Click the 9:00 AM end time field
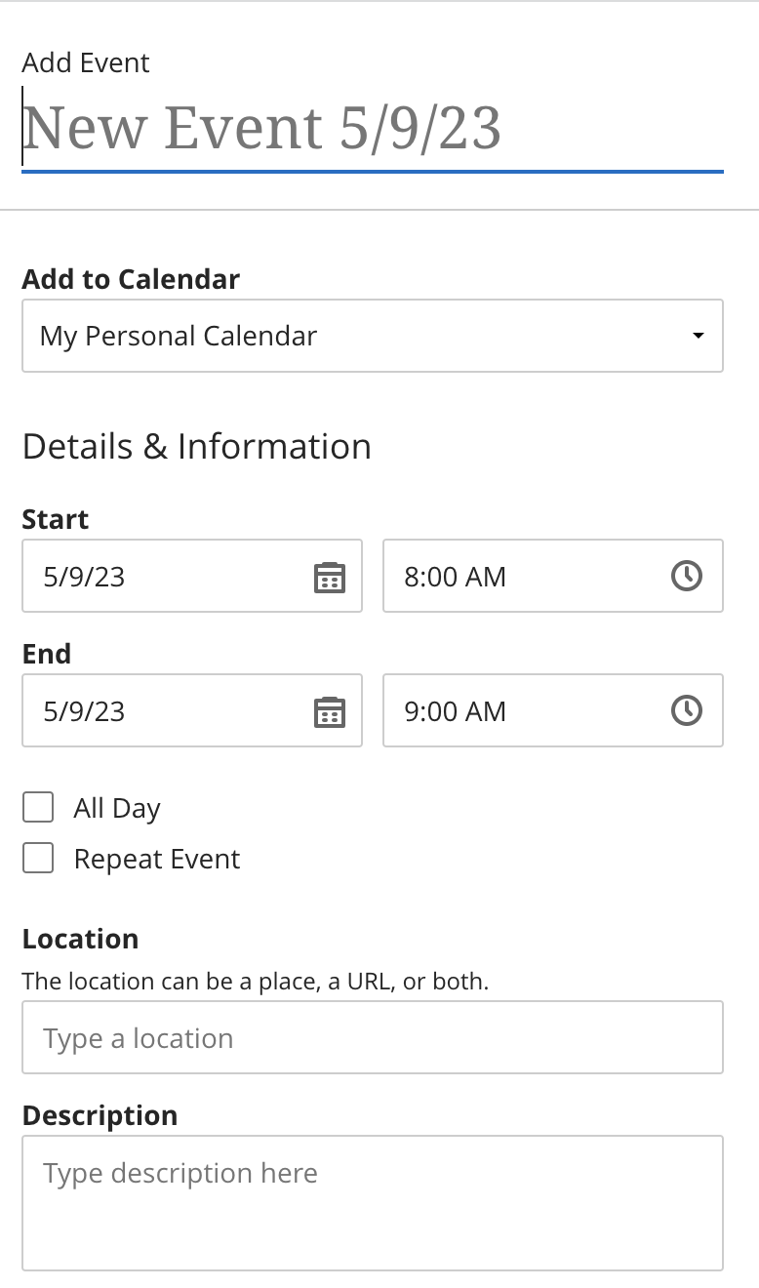 [x=527, y=710]
